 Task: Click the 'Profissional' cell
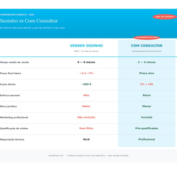coord(147,139)
